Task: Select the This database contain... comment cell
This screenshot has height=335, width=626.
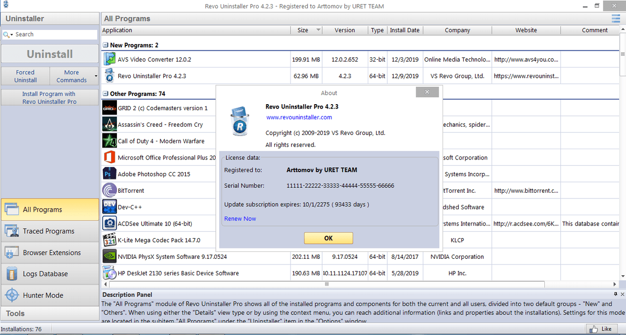Action: coord(591,223)
